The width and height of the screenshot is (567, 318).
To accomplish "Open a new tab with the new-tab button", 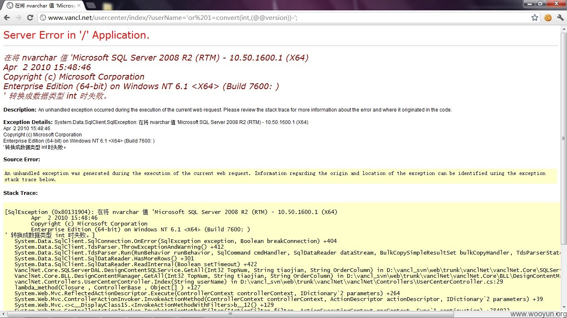I will pyautogui.click(x=91, y=5).
